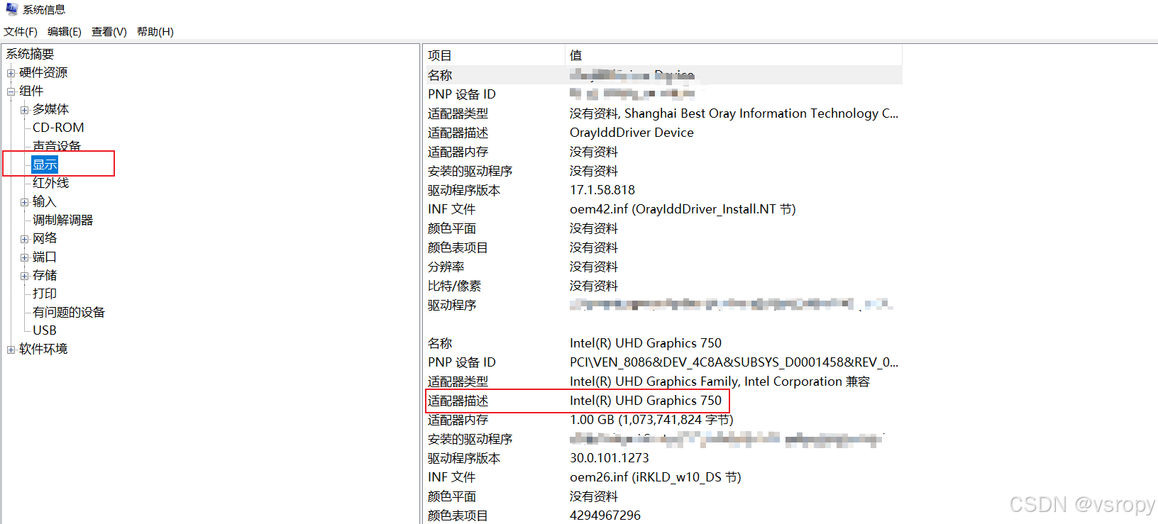Expand the 多媒体 node

(x=24, y=110)
